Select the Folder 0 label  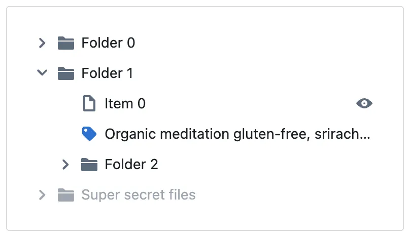[x=108, y=43]
